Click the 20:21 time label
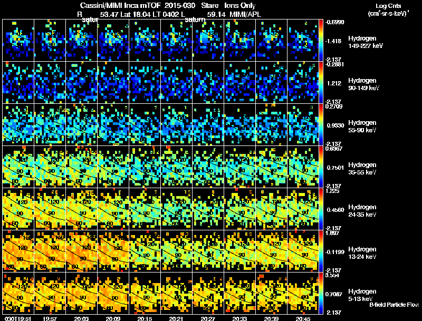This screenshot has width=422, height=321. point(176,318)
